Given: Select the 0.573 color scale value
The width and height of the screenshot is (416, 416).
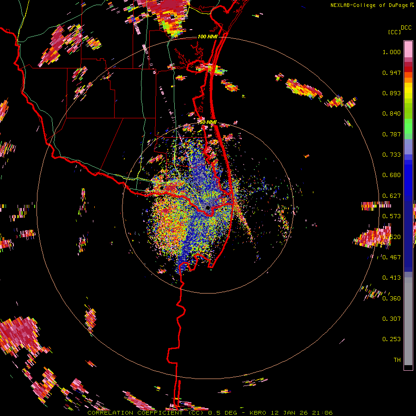Looking at the screenshot, I should (392, 216).
